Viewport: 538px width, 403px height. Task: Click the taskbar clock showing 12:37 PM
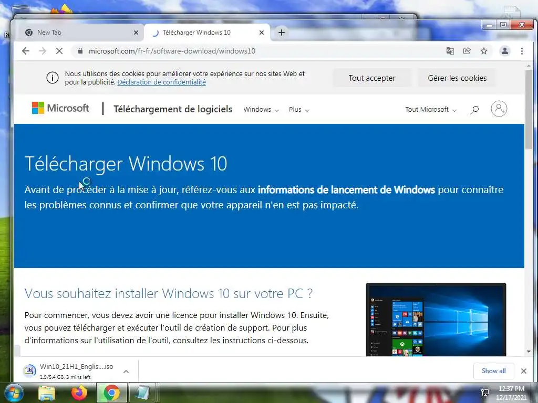tap(511, 393)
